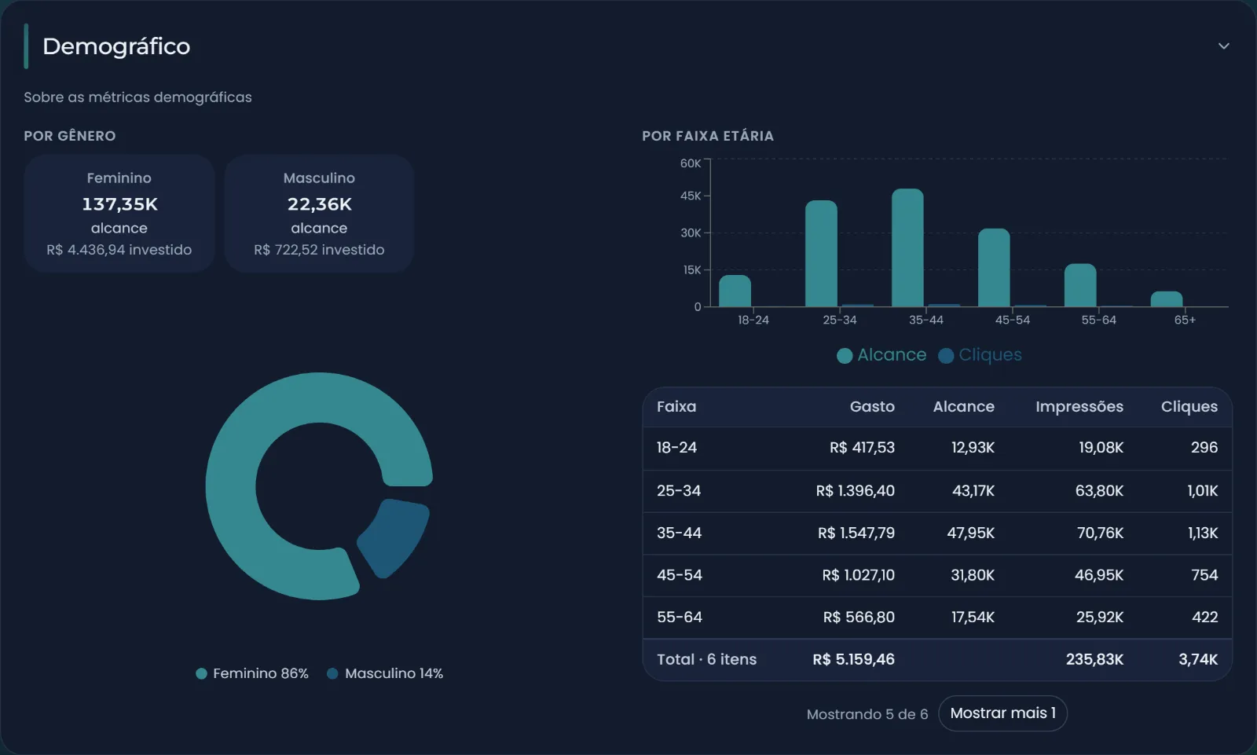Click the 35-44 Alcance bar in chart
The width and height of the screenshot is (1257, 755).
tap(907, 248)
